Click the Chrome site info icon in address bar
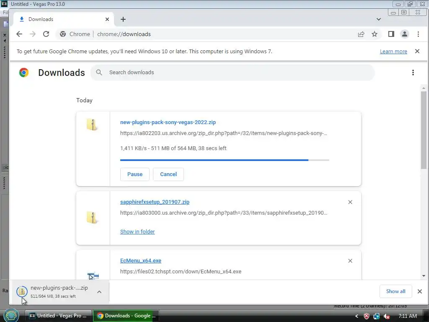Image resolution: width=429 pixels, height=322 pixels. point(63,34)
